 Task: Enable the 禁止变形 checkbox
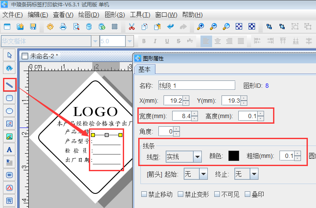point(181,194)
